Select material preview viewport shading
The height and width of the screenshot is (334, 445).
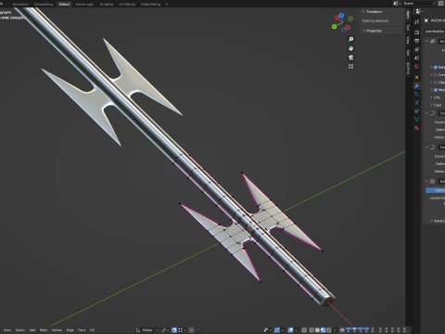323,330
